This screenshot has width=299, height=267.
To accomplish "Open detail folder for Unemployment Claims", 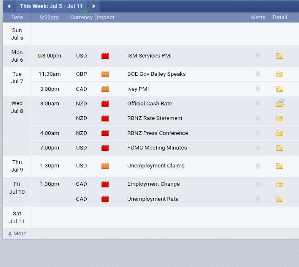I will [x=280, y=166].
